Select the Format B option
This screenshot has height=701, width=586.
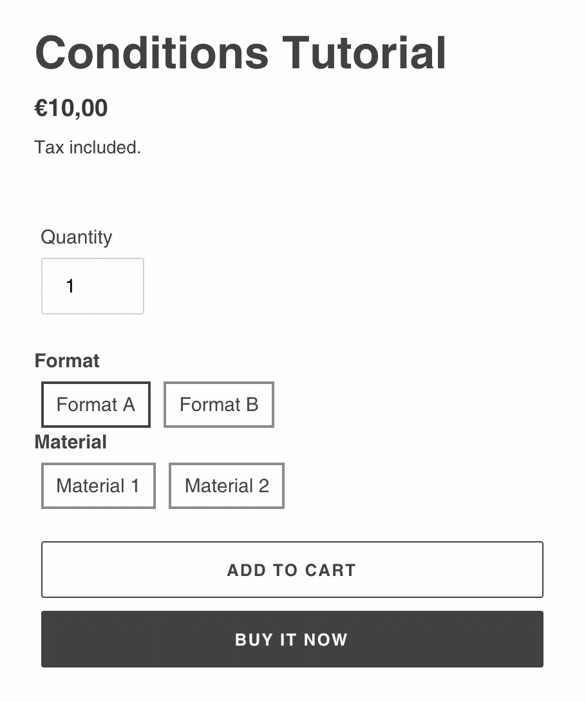219,405
